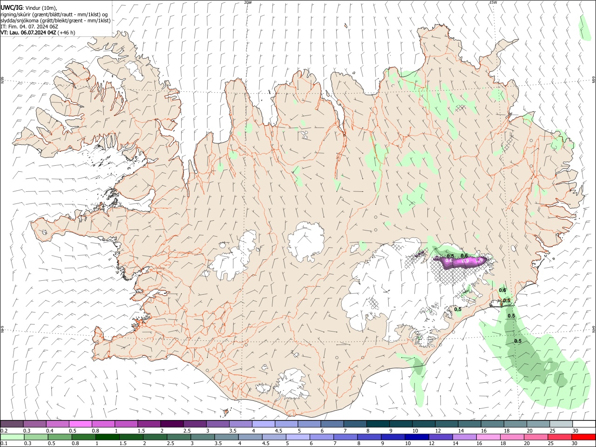
Task: Click the "0.1" label on the rain scale
Action: pos(4,444)
